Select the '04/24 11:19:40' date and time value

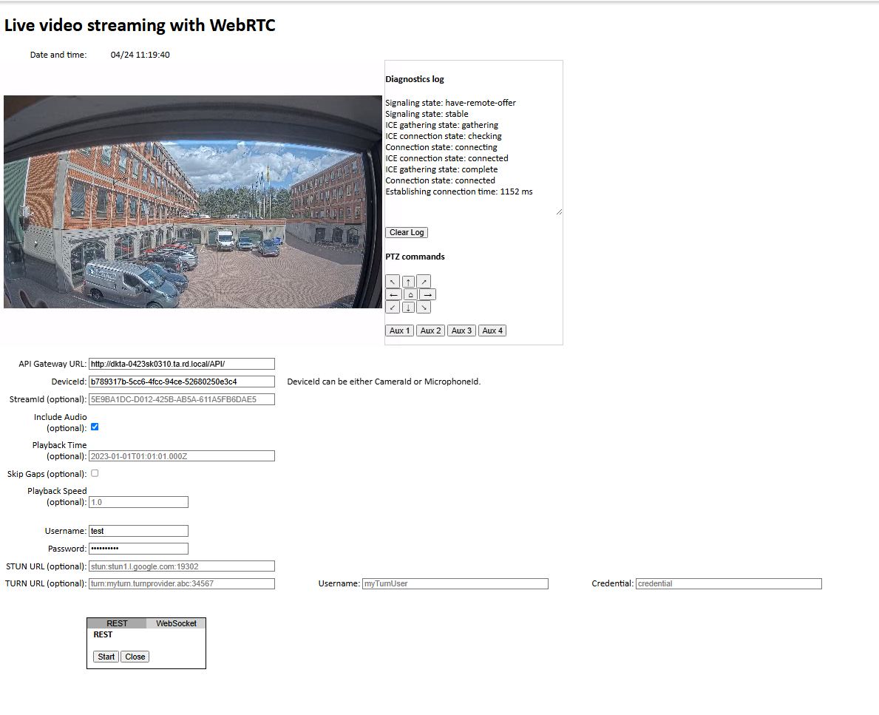140,55
